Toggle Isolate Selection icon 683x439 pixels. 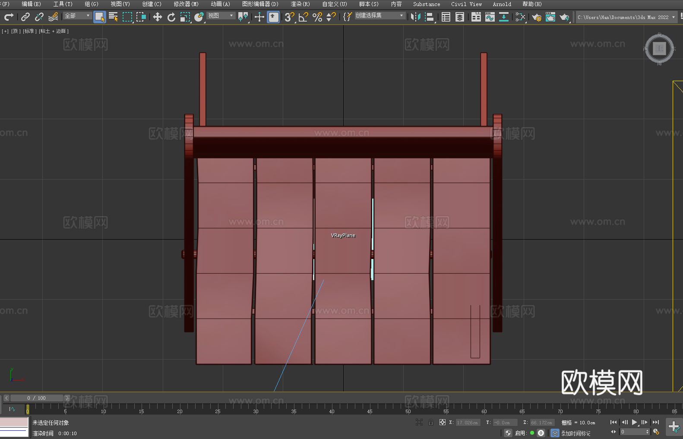click(419, 422)
